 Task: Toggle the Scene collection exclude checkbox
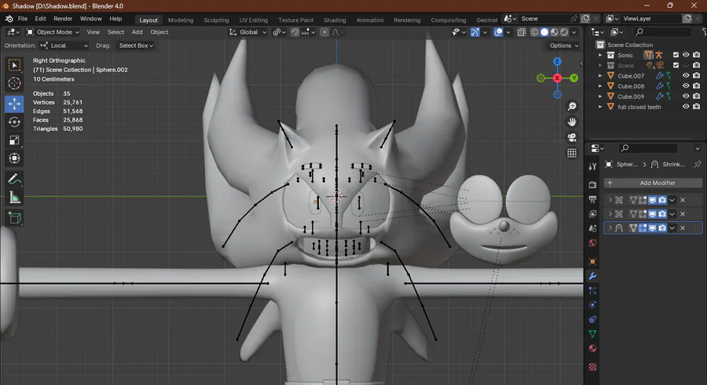(x=676, y=65)
